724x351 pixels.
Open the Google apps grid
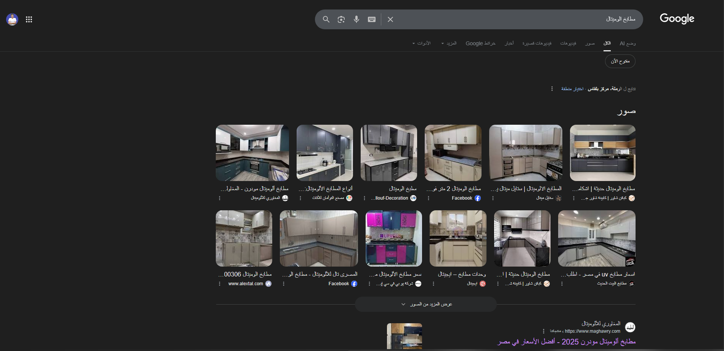tap(29, 19)
